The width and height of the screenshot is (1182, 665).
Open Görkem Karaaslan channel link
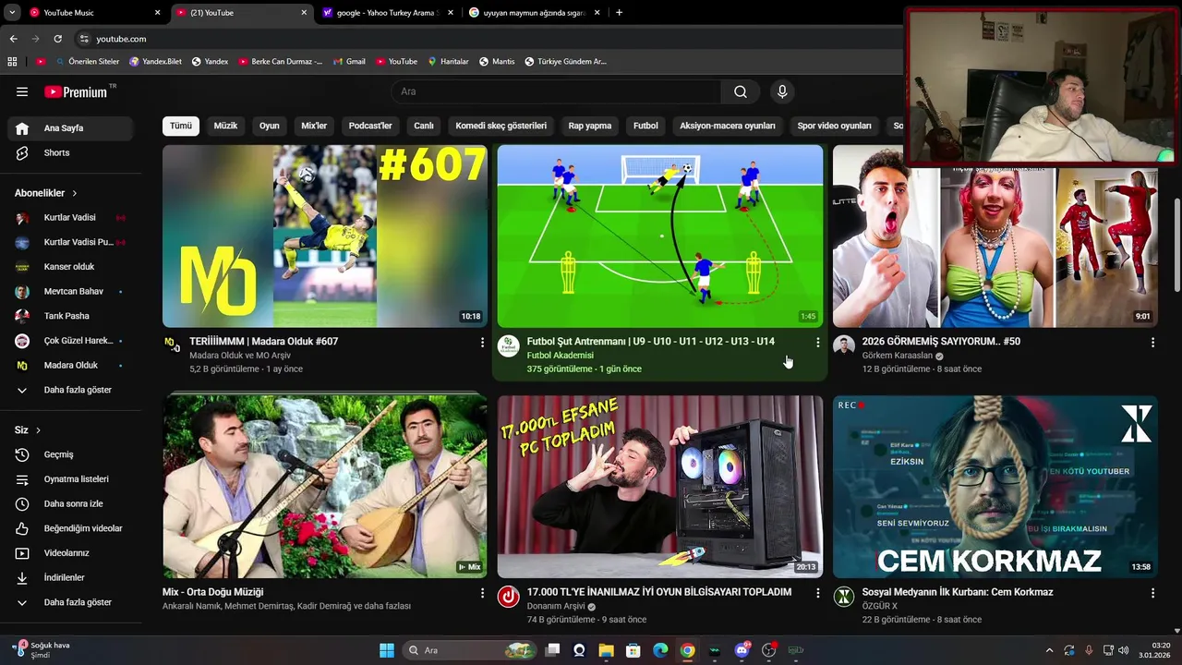pyautogui.click(x=898, y=356)
